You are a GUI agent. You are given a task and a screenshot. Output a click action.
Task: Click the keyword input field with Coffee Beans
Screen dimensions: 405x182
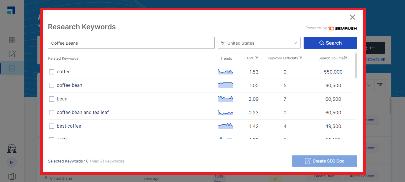[131, 43]
